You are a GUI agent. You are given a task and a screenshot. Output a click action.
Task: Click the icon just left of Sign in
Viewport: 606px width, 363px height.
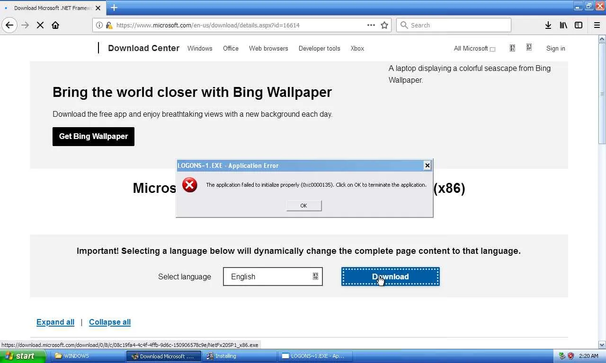point(529,47)
